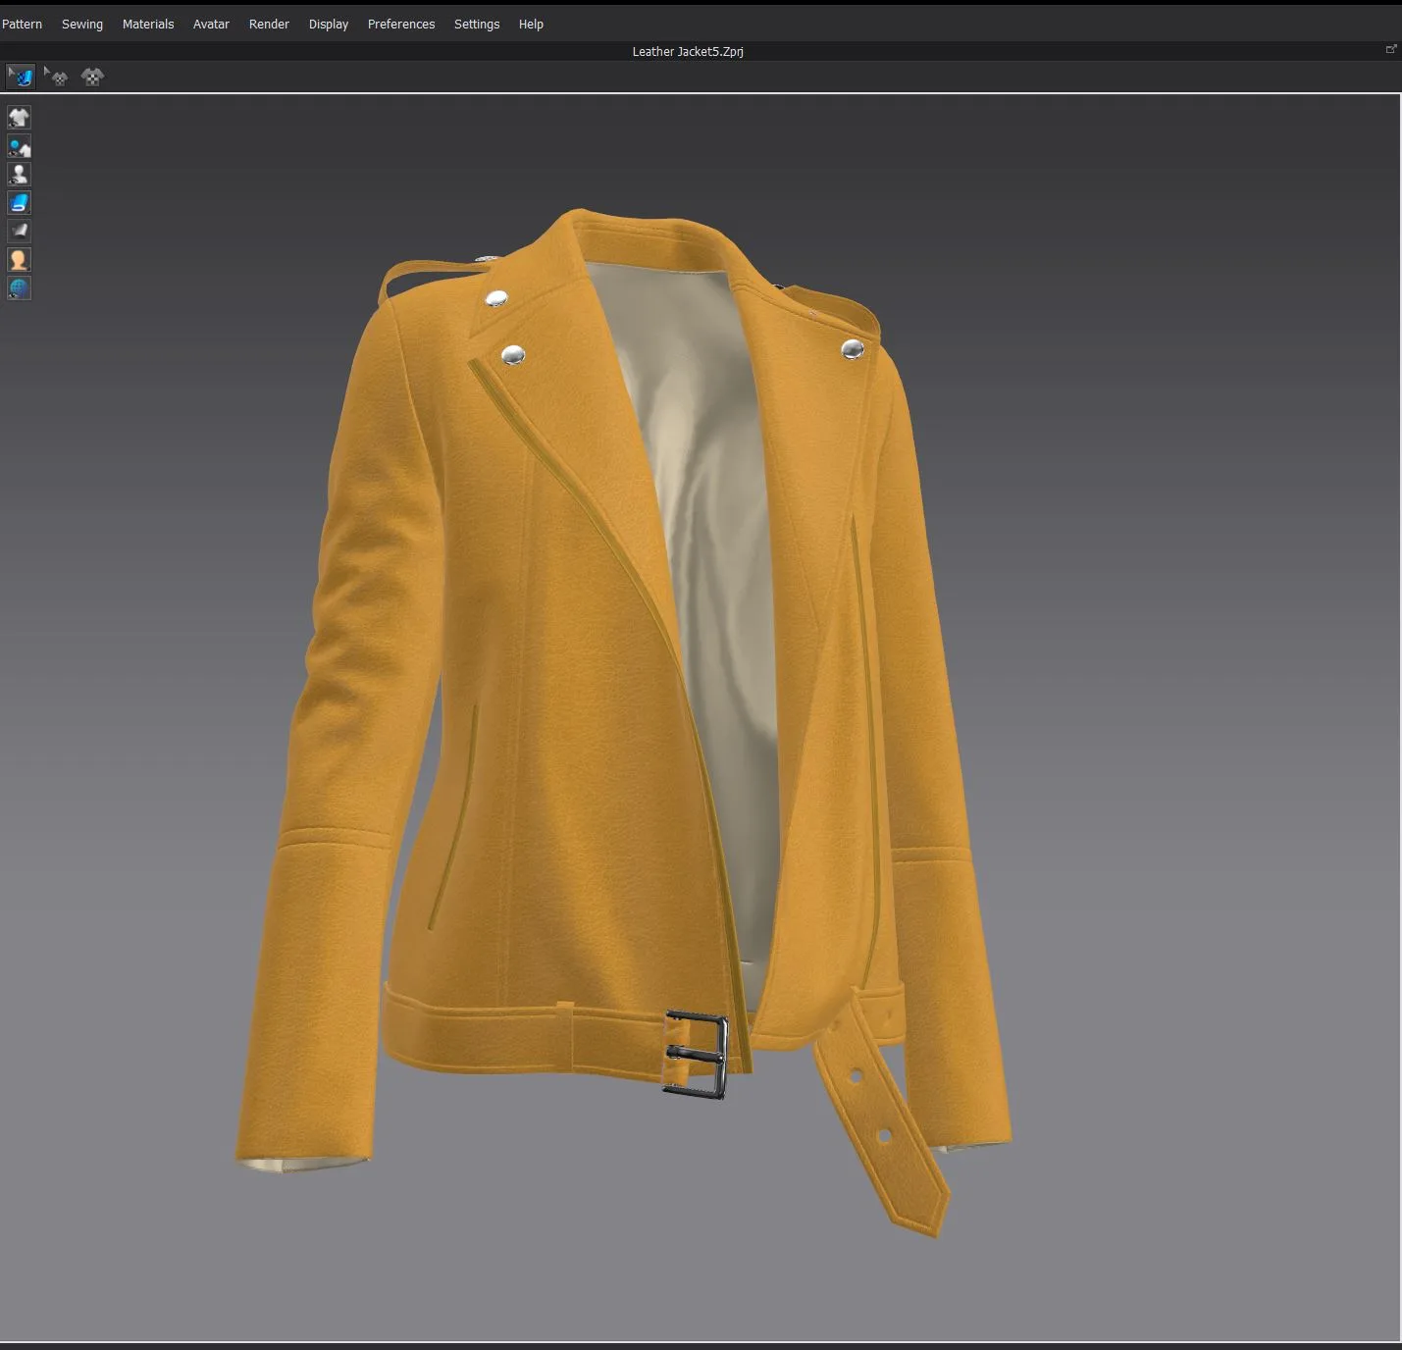Click the Help menu entry

531,24
